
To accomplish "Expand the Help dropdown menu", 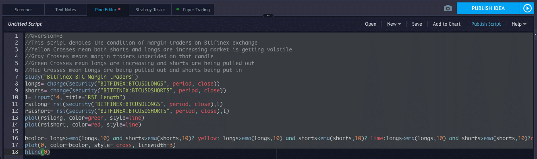I will pyautogui.click(x=519, y=24).
